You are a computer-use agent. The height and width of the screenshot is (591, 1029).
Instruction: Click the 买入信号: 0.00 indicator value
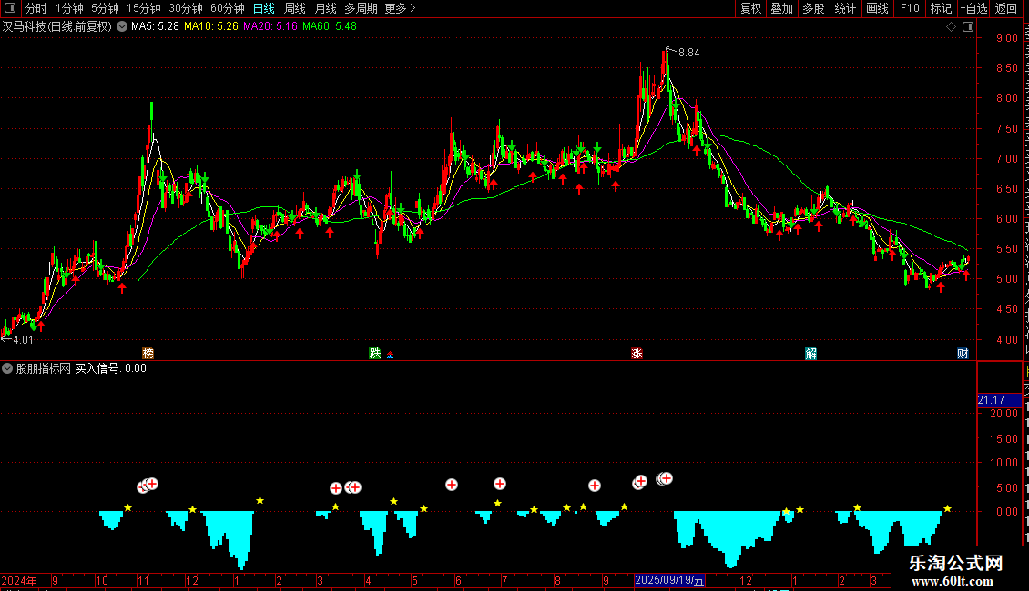coord(111,369)
